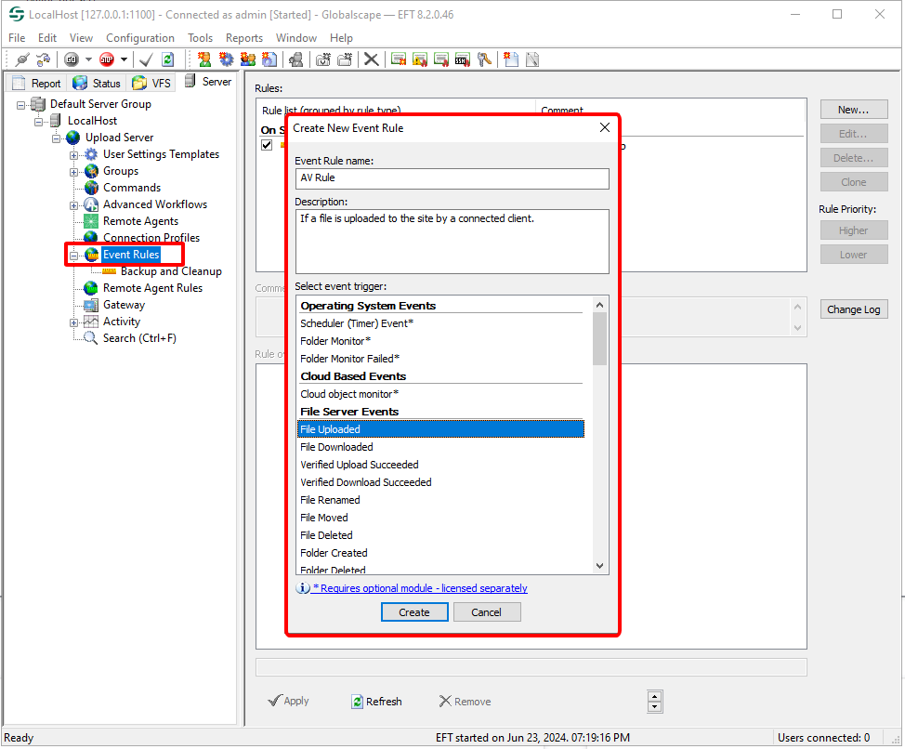
Task: Click the new blue gear toolbar icon
Action: coord(227,59)
